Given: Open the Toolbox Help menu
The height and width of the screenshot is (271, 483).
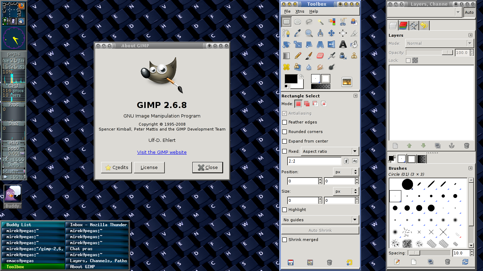Looking at the screenshot, I should tap(314, 11).
